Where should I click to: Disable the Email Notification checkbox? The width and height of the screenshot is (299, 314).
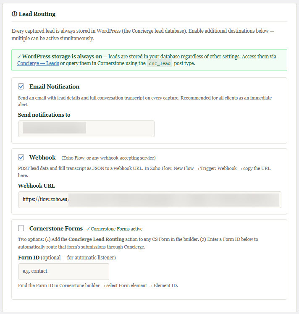[x=21, y=86]
